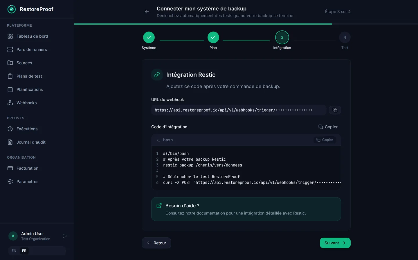Switch language to EN

click(14, 251)
